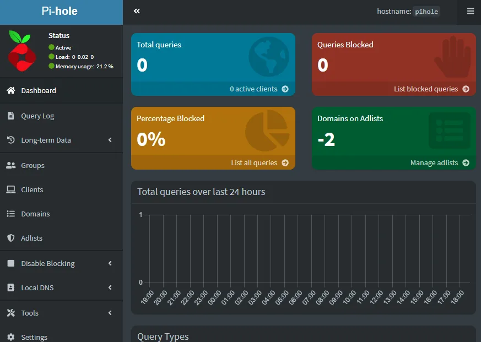This screenshot has height=342, width=481.
Task: Click the 12:00 label on chart axis
Action: [376, 297]
